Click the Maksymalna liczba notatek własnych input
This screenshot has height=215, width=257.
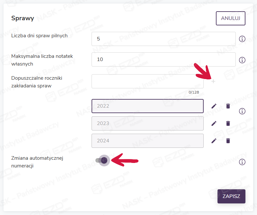point(164,59)
